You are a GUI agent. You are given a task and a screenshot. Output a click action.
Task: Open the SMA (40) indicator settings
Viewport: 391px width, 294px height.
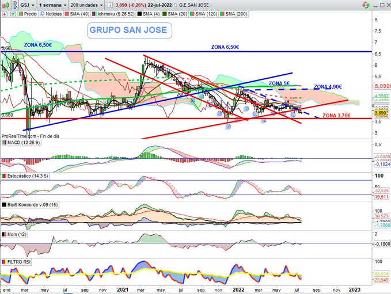pyautogui.click(x=77, y=14)
